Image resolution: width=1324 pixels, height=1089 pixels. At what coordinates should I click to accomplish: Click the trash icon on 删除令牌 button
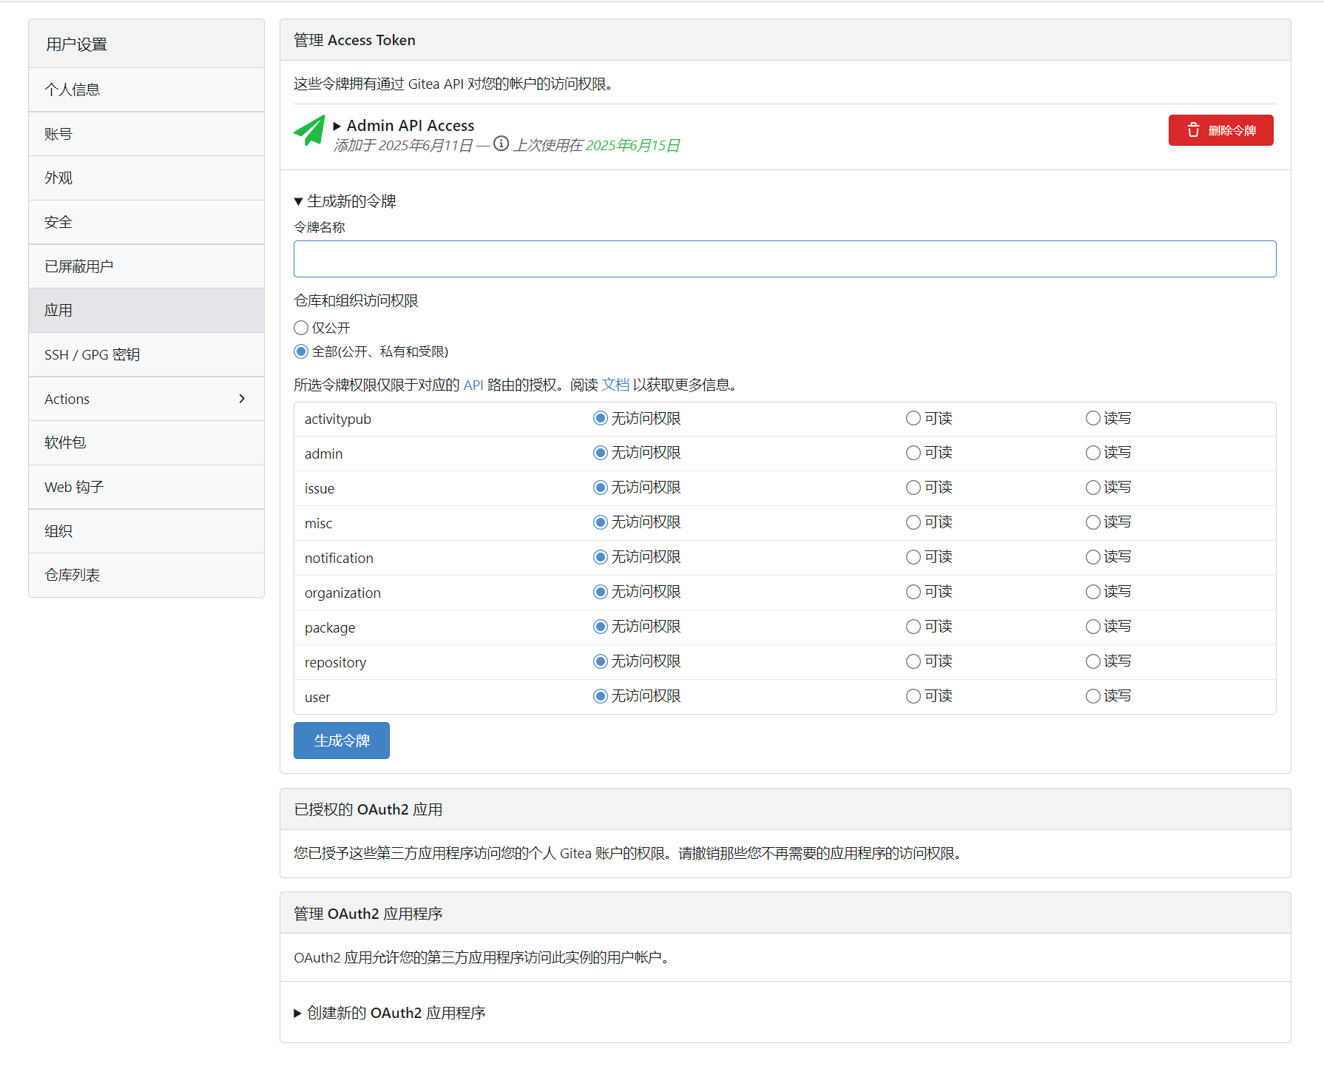pyautogui.click(x=1192, y=130)
